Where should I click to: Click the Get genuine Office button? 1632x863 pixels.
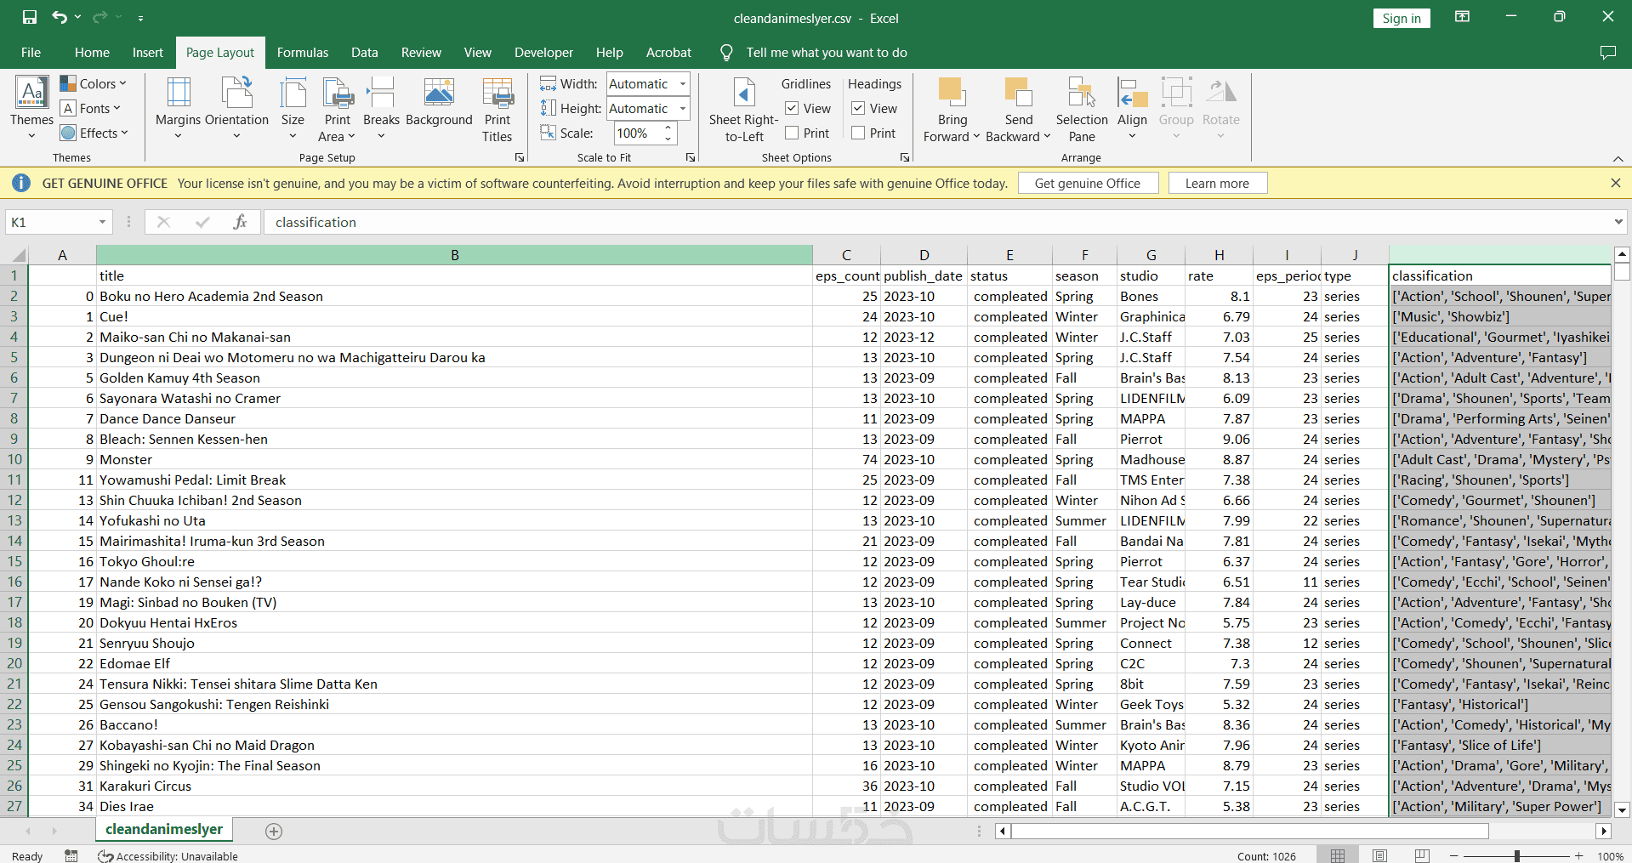1087,183
